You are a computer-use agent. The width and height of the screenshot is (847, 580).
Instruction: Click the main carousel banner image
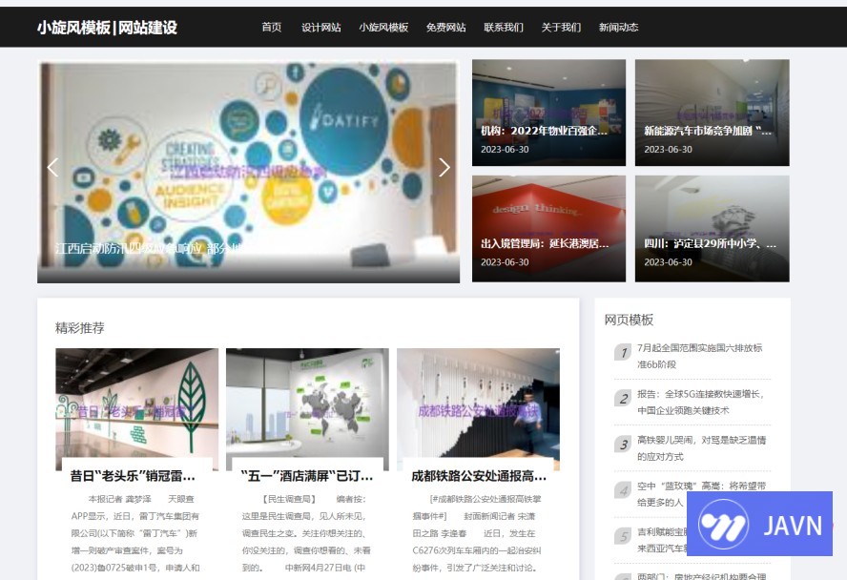point(249,171)
